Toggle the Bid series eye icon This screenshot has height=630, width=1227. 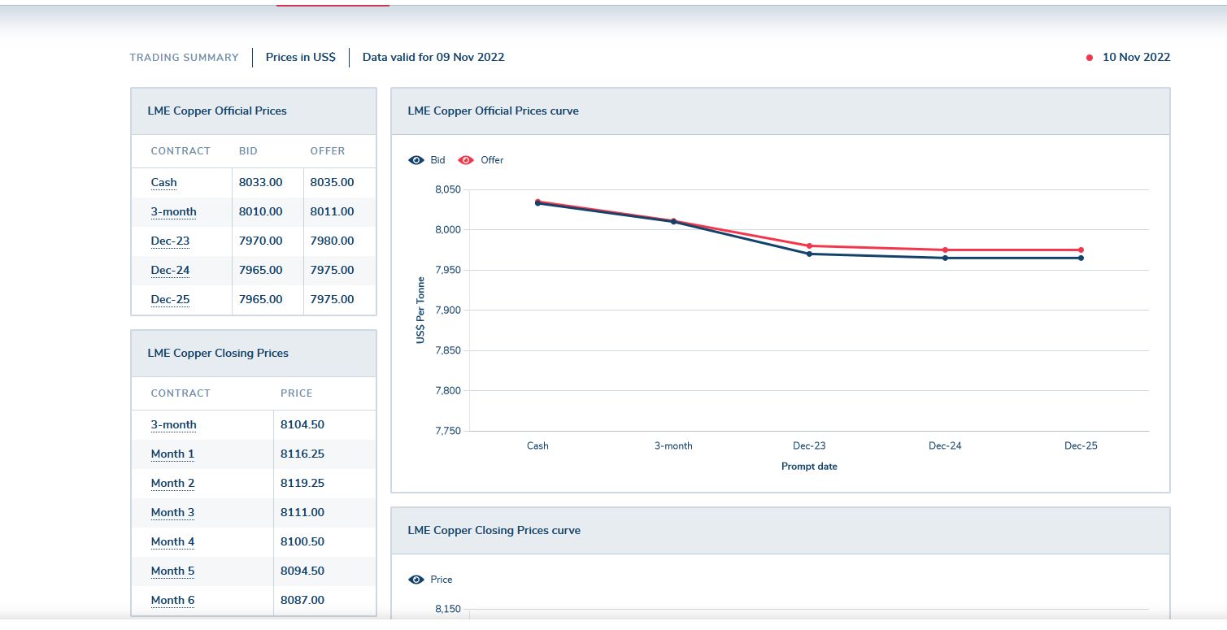click(x=416, y=160)
